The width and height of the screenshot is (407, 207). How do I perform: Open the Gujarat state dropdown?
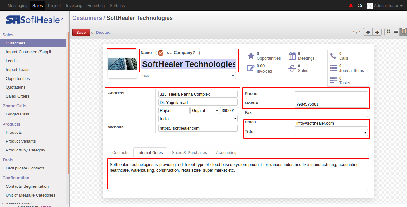tap(205, 110)
